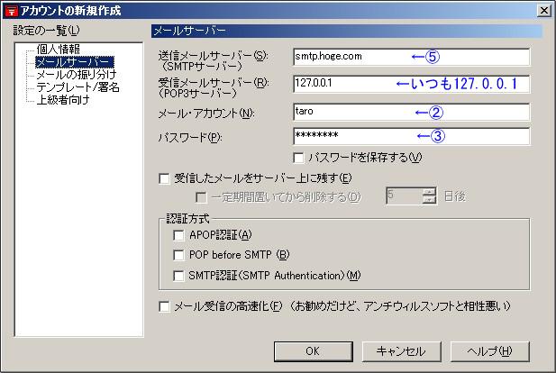556x373 pixels.
Task: Click the 設定の一覧(L) label
Action: [47, 31]
